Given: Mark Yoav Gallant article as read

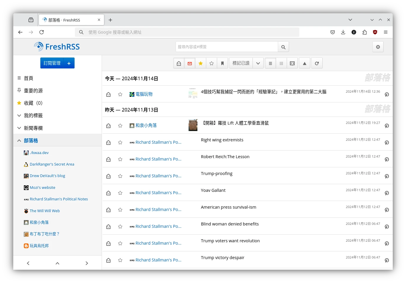Looking at the screenshot, I should click(x=108, y=193).
